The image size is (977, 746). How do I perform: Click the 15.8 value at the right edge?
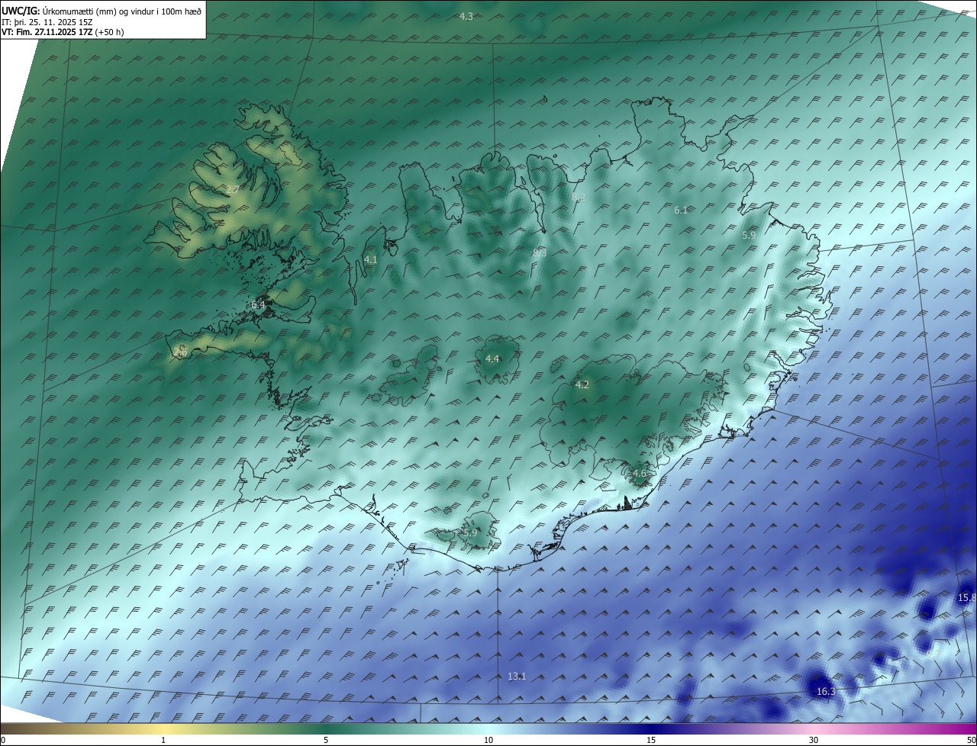967,597
